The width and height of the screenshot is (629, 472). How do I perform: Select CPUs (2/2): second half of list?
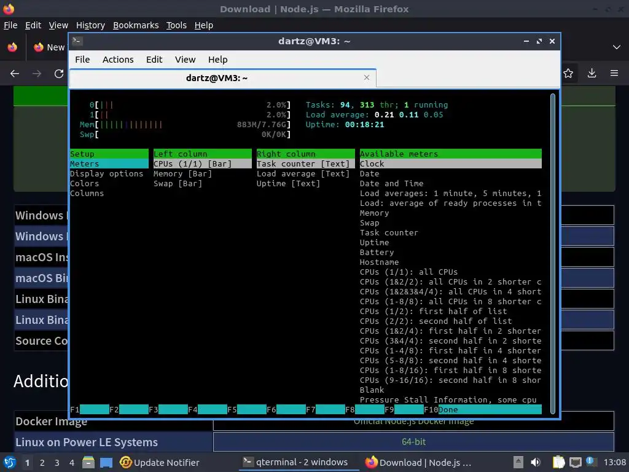[x=436, y=321]
